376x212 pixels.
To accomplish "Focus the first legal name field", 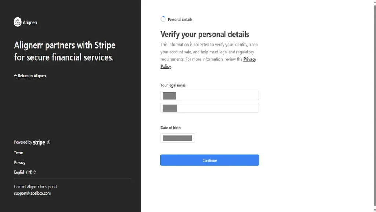I will pos(210,96).
